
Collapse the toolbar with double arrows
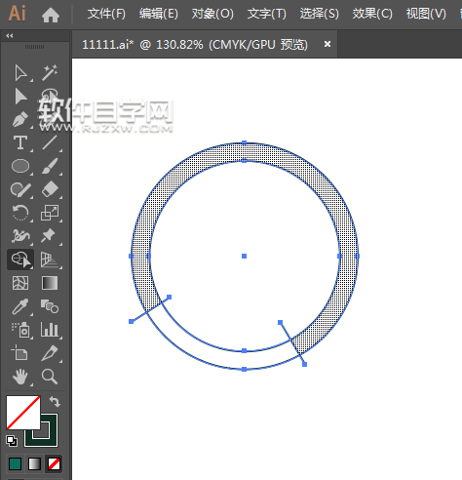coord(10,36)
